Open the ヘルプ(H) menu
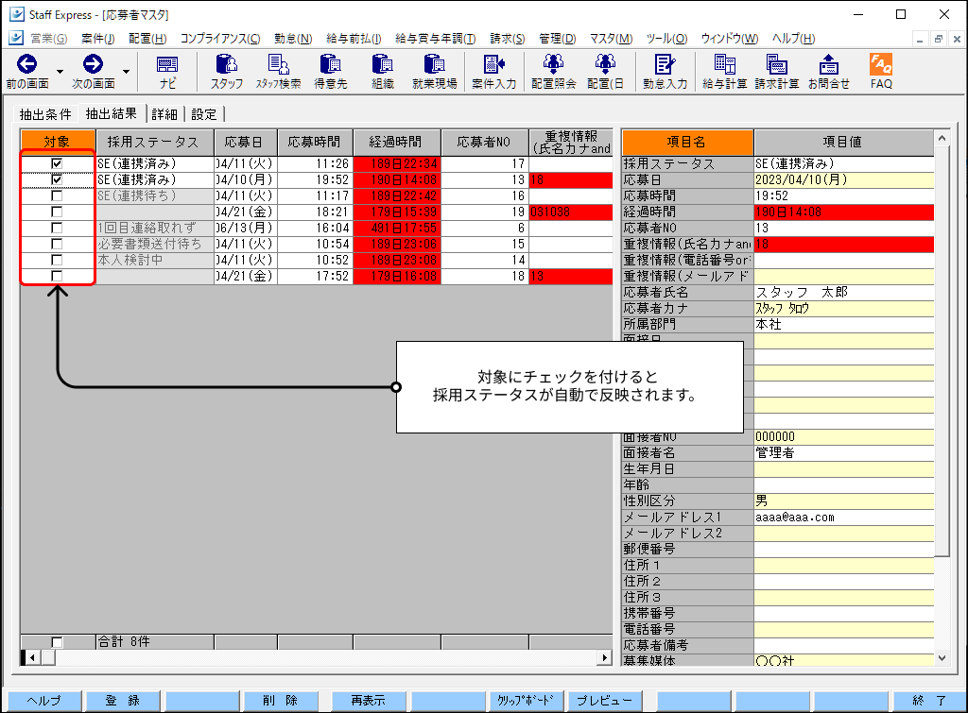 click(793, 38)
